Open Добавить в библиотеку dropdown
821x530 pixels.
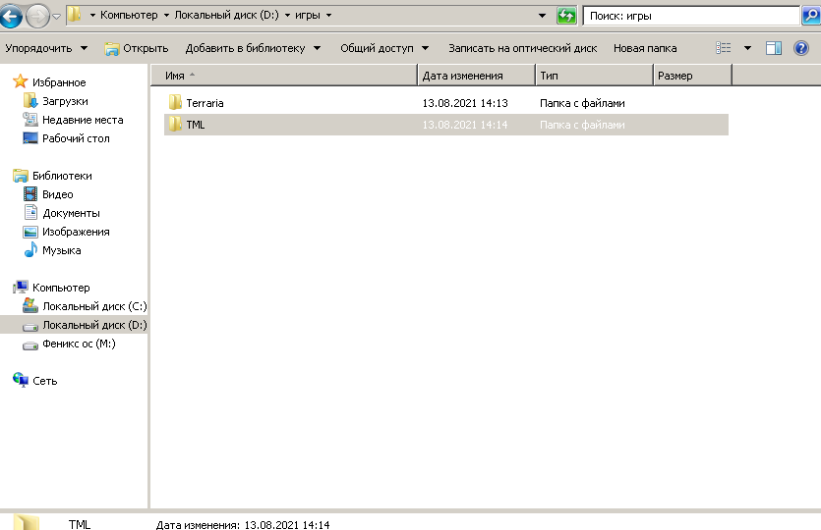(253, 48)
